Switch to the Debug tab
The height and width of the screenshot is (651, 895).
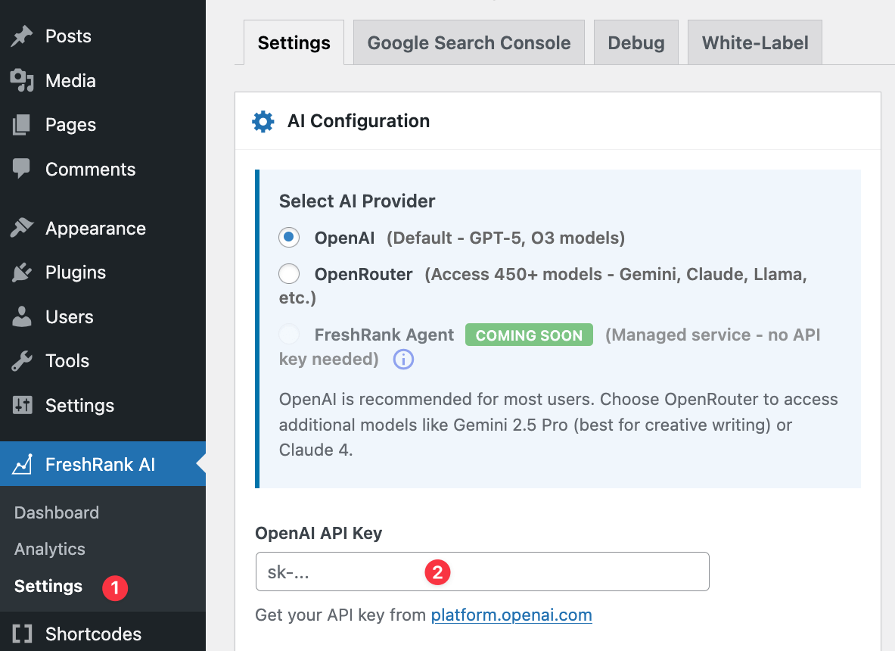coord(636,42)
